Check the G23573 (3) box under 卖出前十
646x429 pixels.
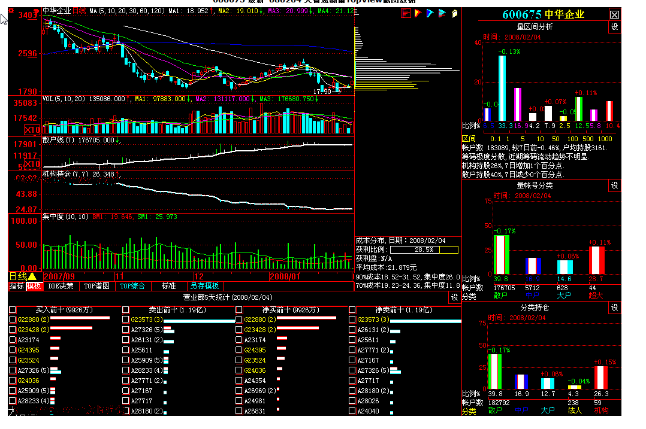[126, 320]
